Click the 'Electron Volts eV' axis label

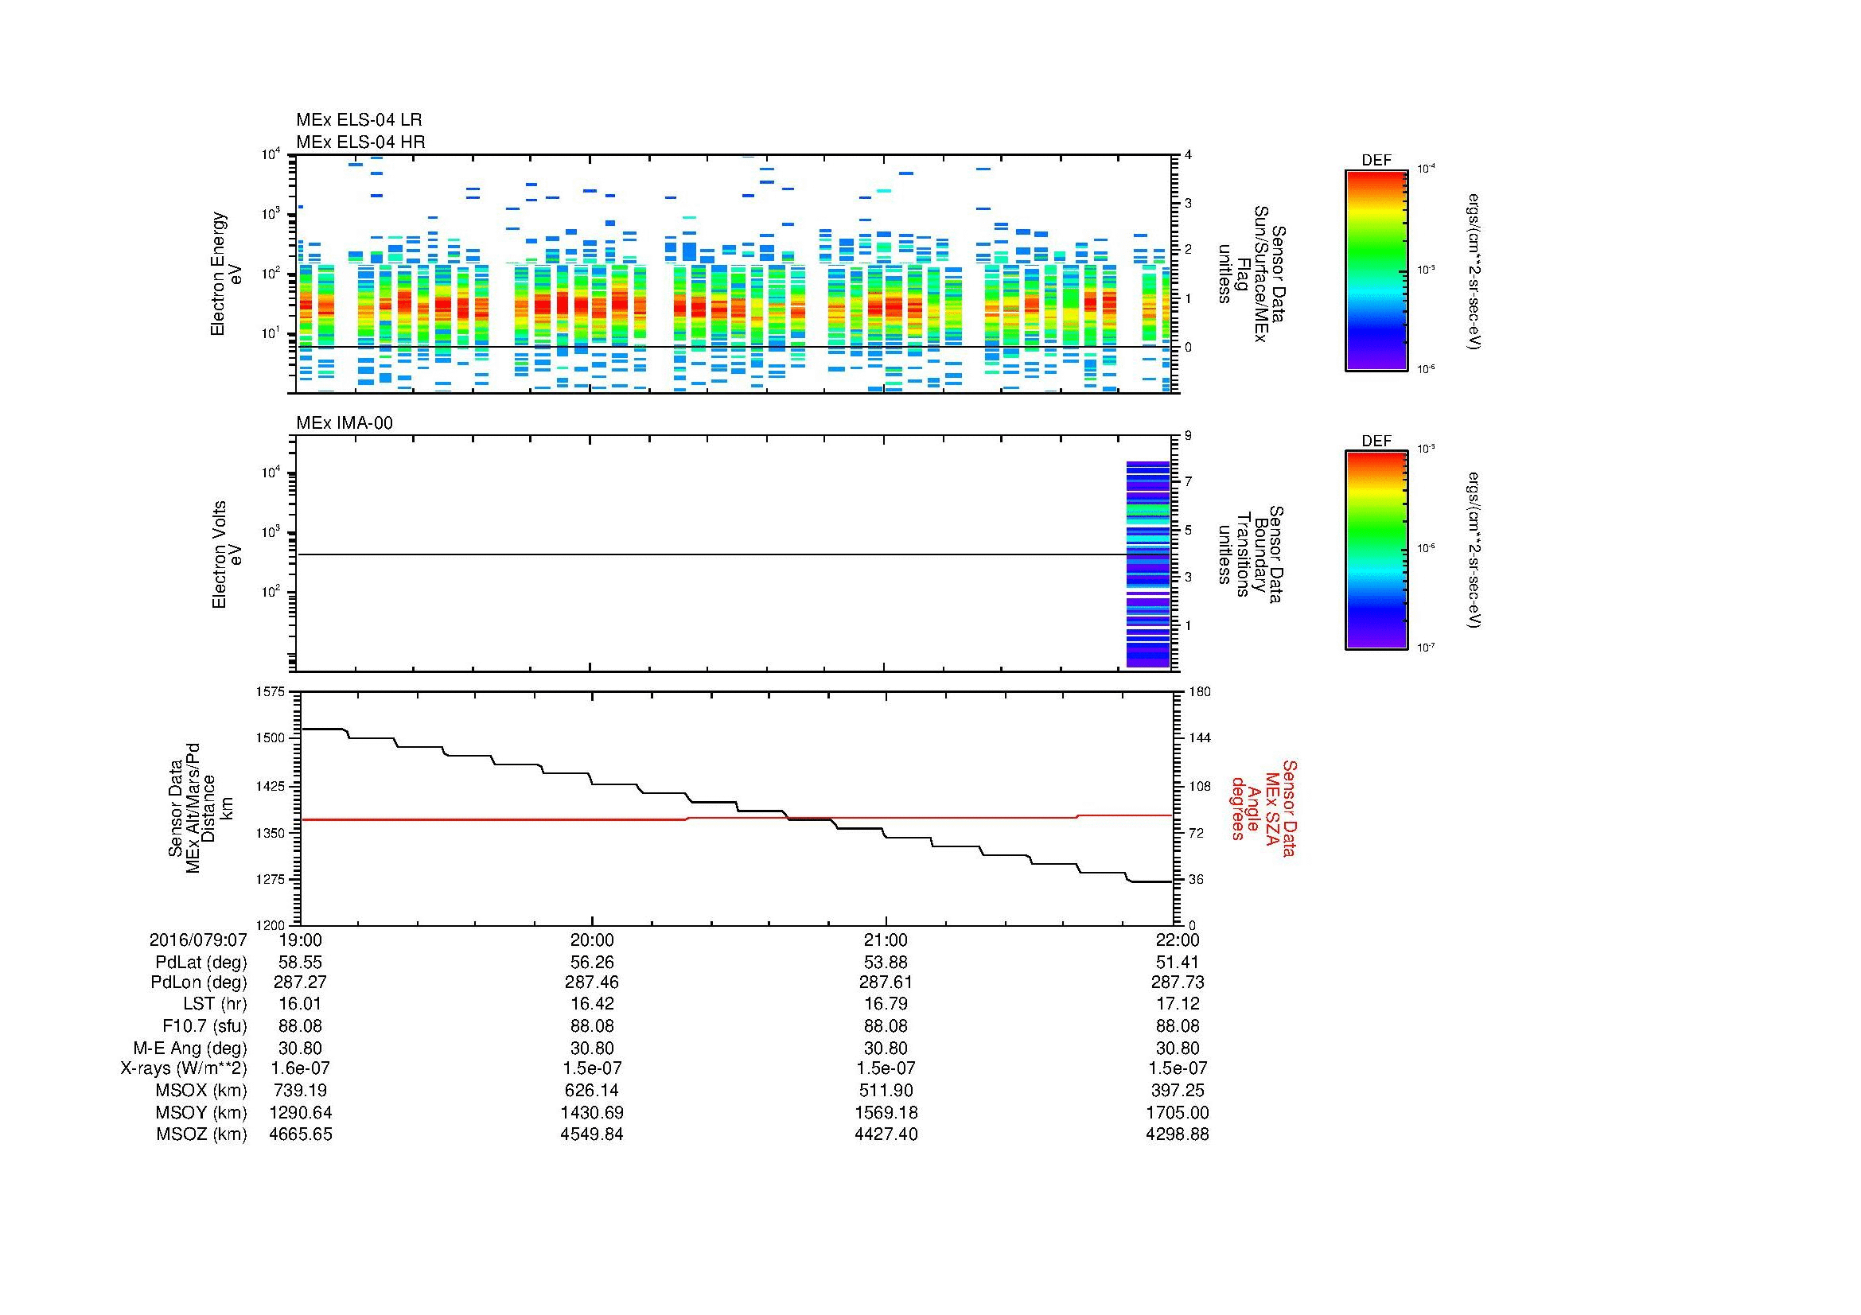pos(227,554)
